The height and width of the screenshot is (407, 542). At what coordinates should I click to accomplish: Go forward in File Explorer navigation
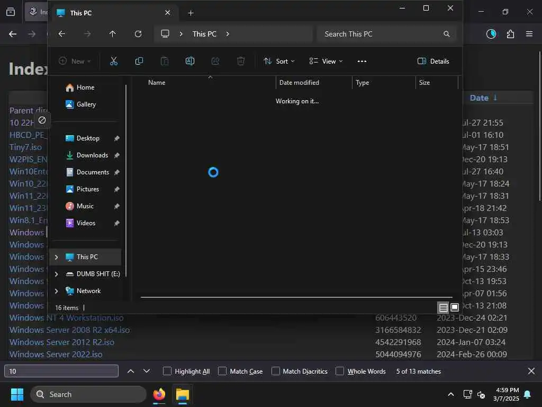coord(87,34)
